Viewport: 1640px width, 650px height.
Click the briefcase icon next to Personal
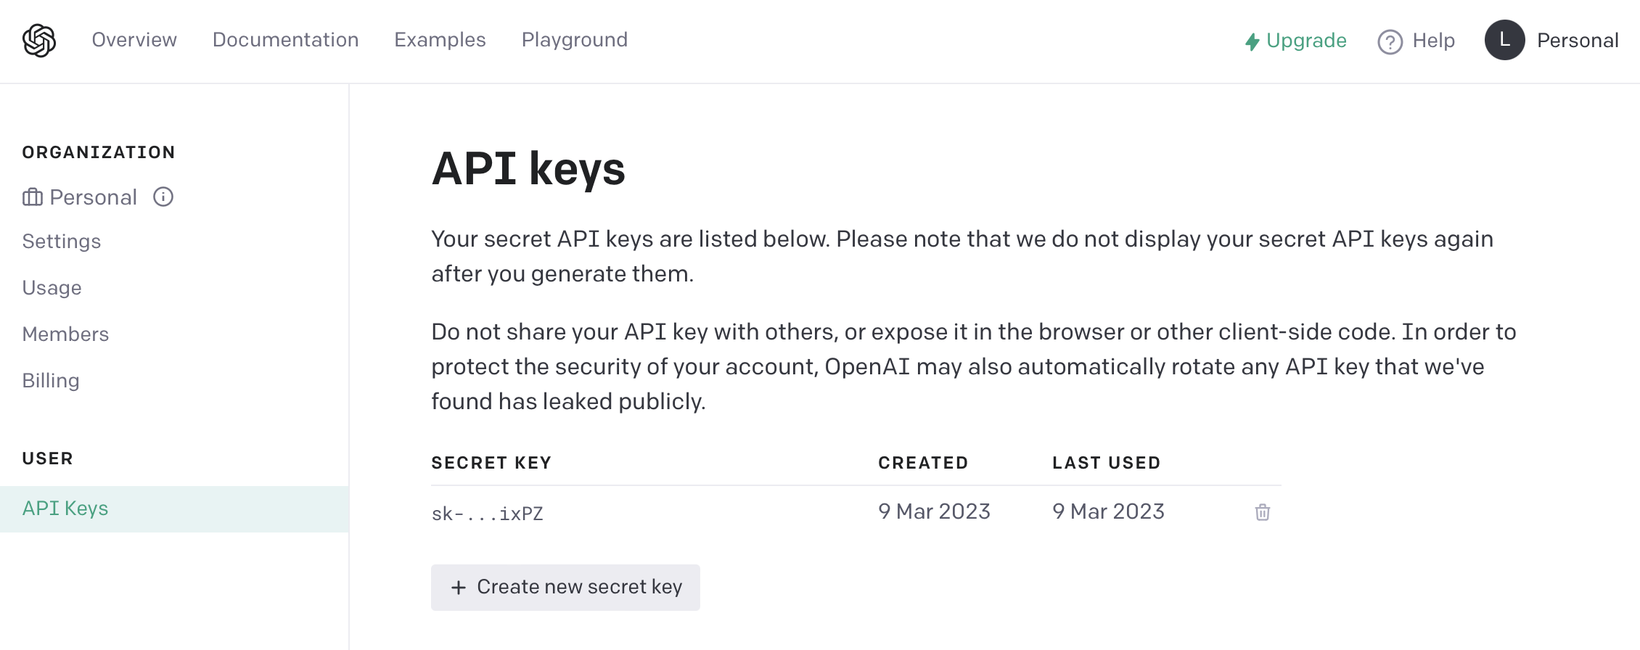(x=33, y=197)
